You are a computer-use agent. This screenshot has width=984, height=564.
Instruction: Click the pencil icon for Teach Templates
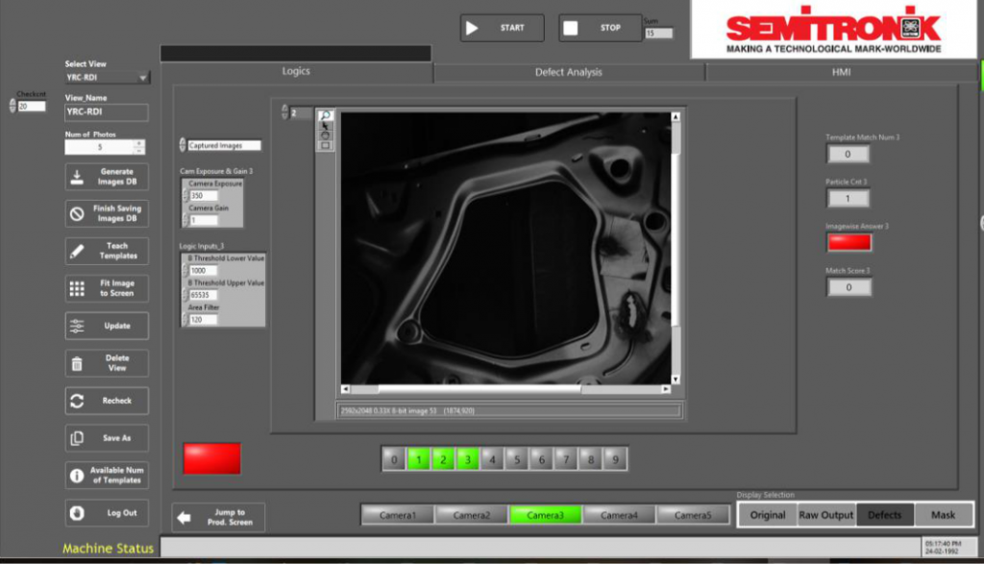(x=77, y=252)
